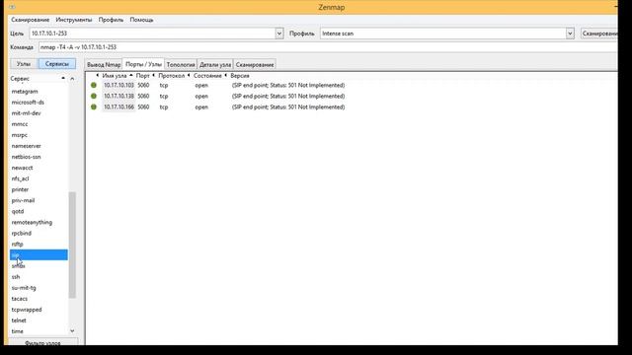Select the ssh service
Viewport: 632px width, 355px height.
pyautogui.click(x=16, y=277)
